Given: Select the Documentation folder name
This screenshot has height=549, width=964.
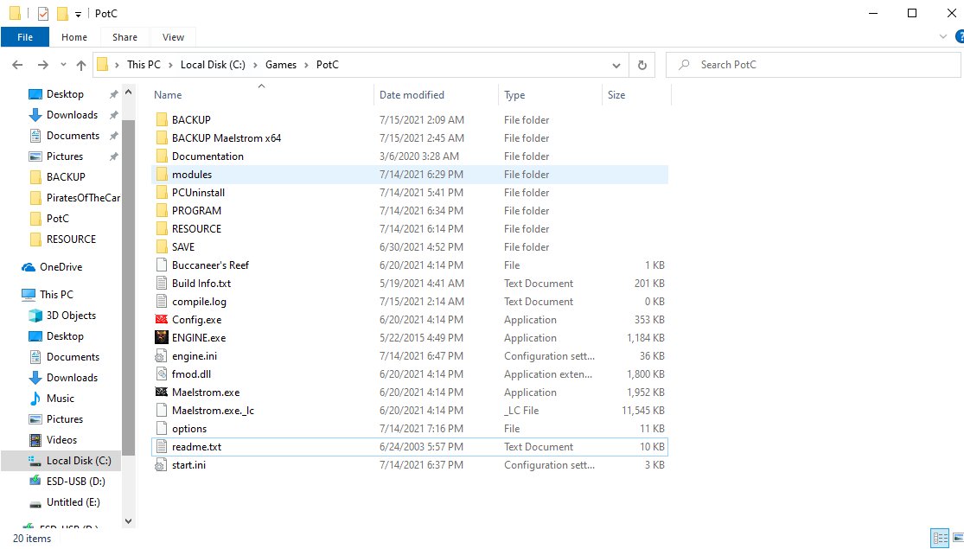Looking at the screenshot, I should (x=207, y=156).
